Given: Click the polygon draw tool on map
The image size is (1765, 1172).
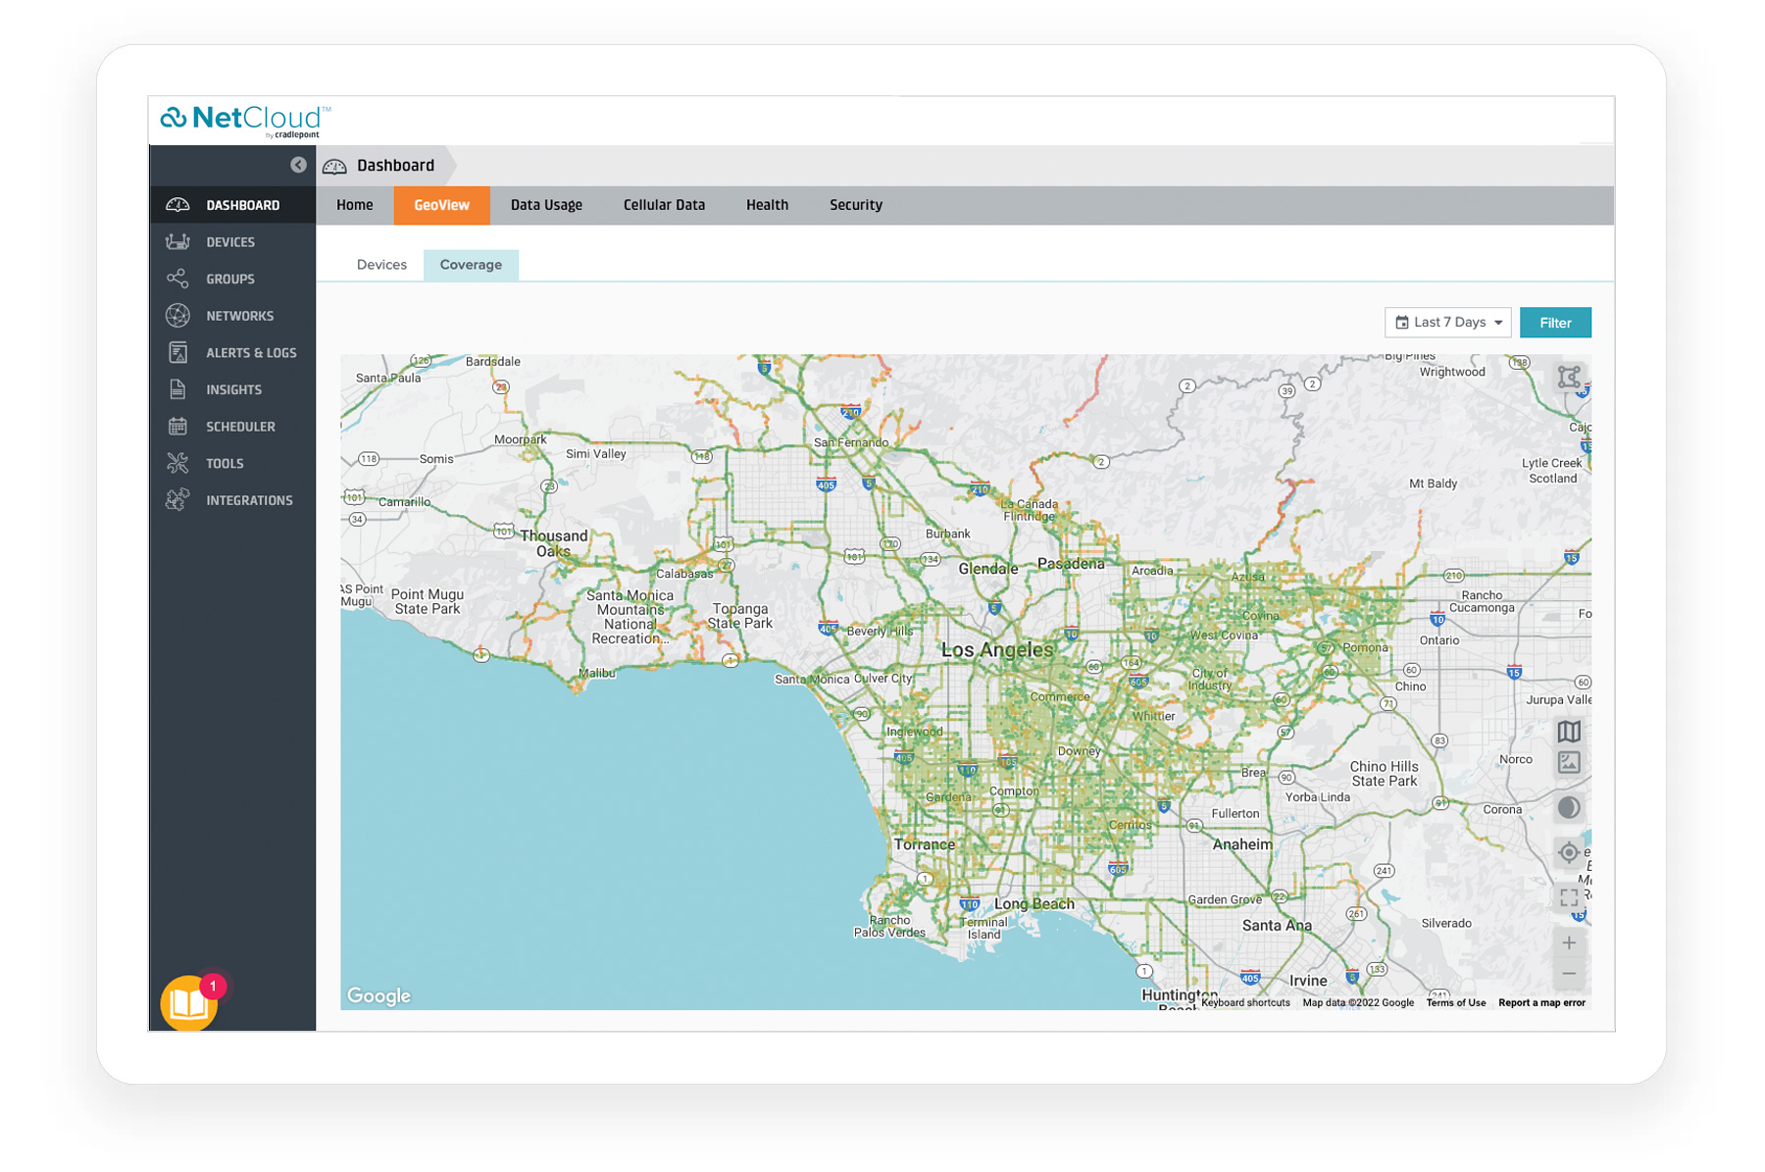Looking at the screenshot, I should pyautogui.click(x=1569, y=378).
